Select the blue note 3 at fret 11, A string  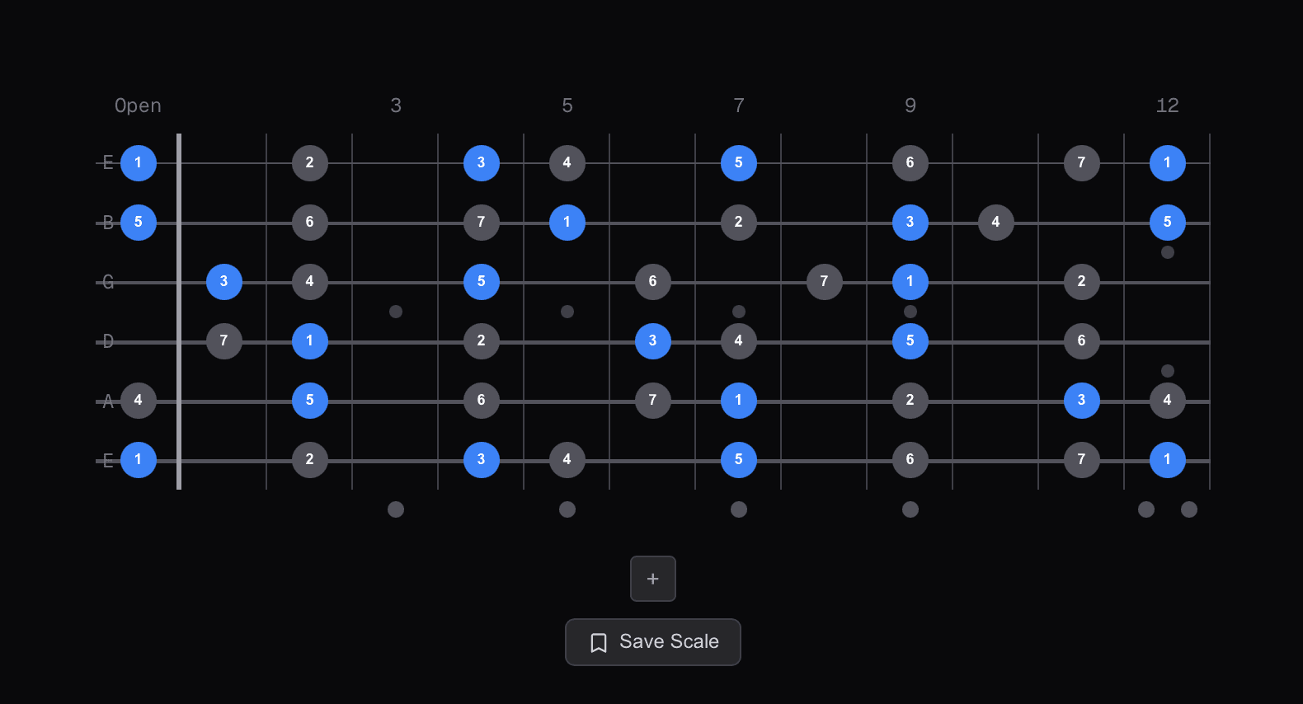coord(1082,400)
